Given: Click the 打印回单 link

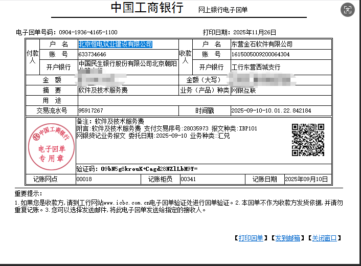Looking at the screenshot, I should point(251,238).
